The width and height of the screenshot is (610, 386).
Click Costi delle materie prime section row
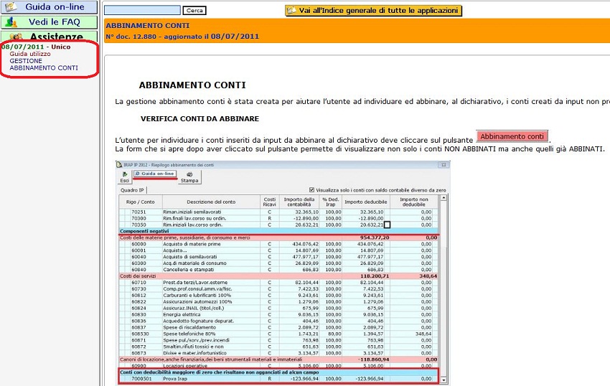[x=278, y=237]
